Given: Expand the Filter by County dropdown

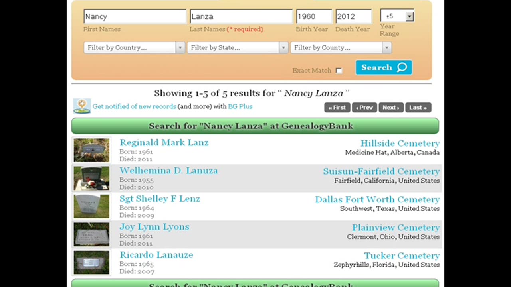Looking at the screenshot, I should click(x=341, y=47).
